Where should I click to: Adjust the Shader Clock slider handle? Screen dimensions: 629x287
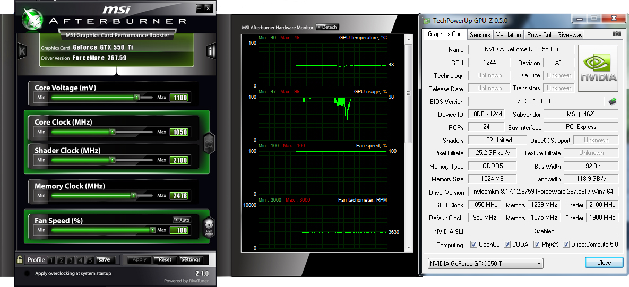coord(113,160)
